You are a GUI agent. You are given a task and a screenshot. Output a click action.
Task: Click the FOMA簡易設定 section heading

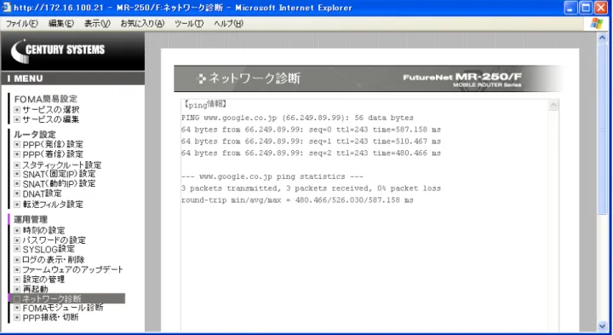[46, 99]
